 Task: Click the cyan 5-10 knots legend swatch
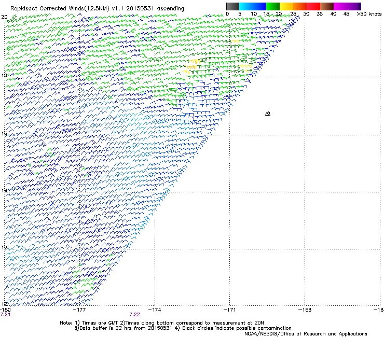point(246,6)
